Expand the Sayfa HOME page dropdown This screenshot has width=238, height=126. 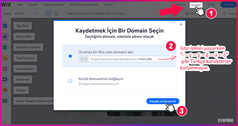coord(26,13)
